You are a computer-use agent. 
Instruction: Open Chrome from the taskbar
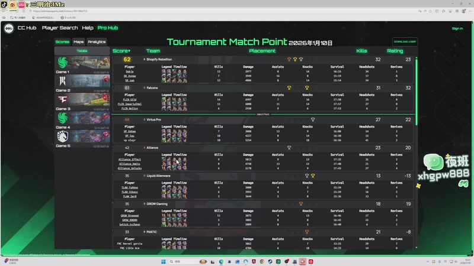click(262, 261)
